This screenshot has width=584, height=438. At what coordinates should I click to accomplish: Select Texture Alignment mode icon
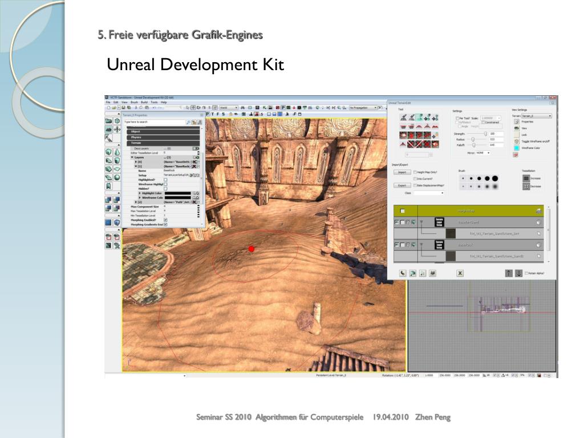pos(117,129)
